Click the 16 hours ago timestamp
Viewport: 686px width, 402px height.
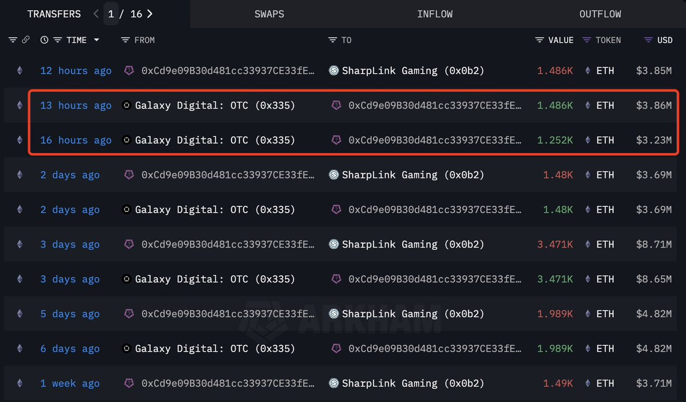coord(76,141)
